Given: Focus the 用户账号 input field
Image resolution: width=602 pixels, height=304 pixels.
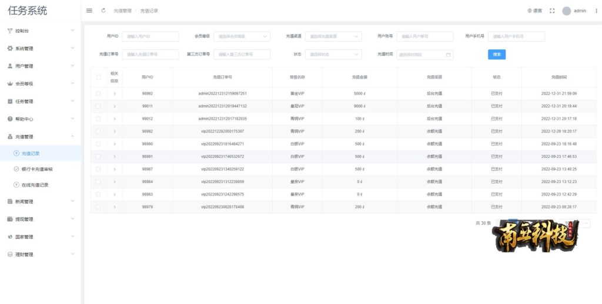Looking at the screenshot, I should pyautogui.click(x=425, y=36).
